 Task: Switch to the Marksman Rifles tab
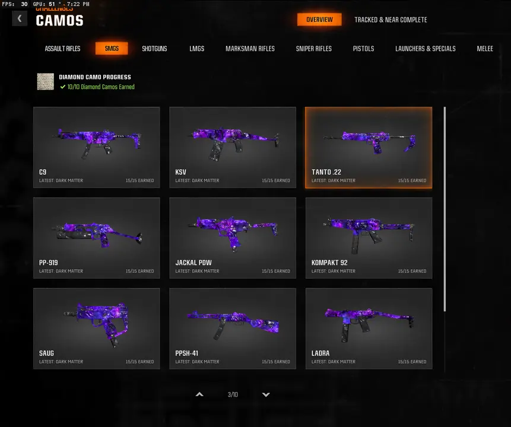(x=250, y=49)
